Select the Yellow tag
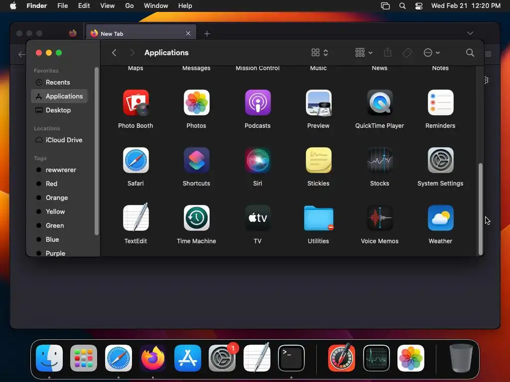This screenshot has height=382, width=510. (60, 211)
